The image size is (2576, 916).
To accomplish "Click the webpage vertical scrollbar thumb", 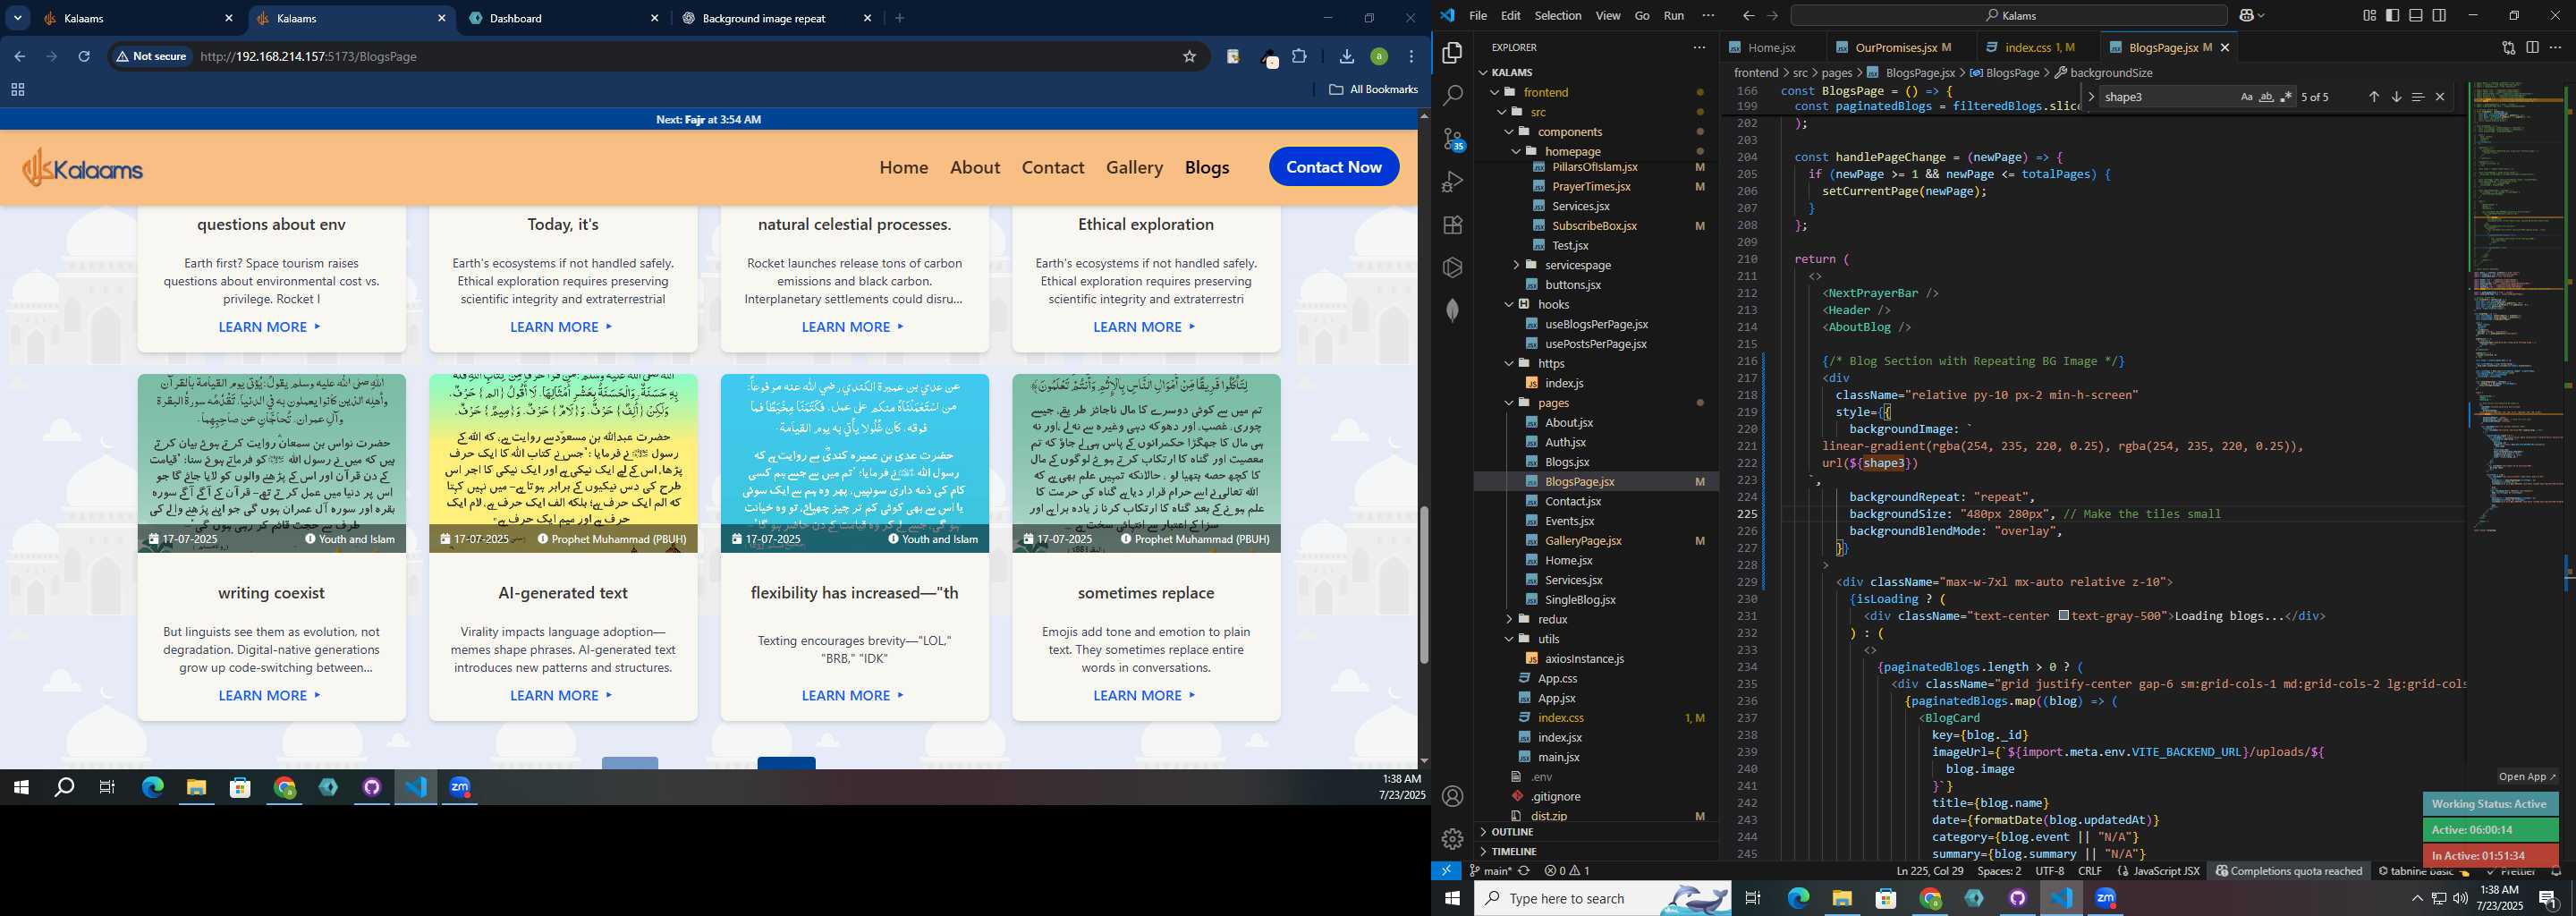I will (x=1423, y=584).
